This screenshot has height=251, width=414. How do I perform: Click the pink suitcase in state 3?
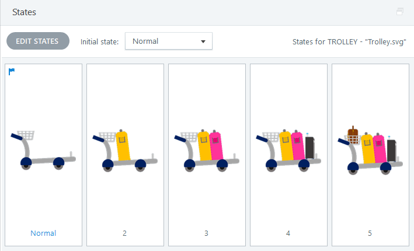[x=215, y=145]
